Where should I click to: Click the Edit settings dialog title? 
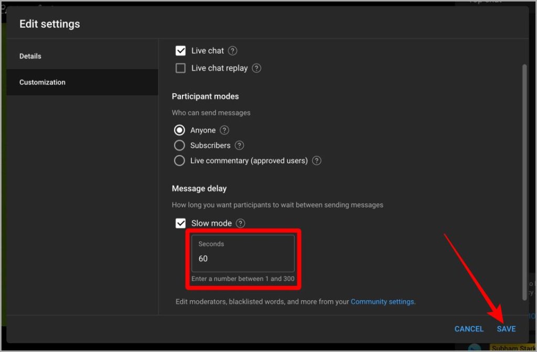point(50,24)
